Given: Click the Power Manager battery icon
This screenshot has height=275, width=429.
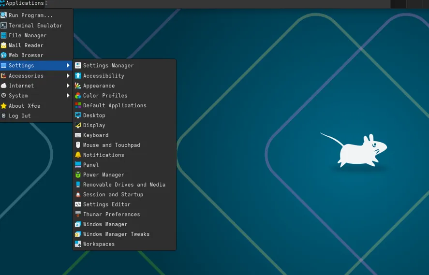Looking at the screenshot, I should click(x=78, y=174).
